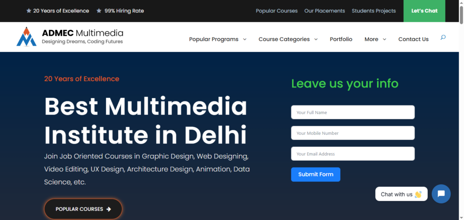
Task: Go to the Portfolio page
Action: click(341, 39)
